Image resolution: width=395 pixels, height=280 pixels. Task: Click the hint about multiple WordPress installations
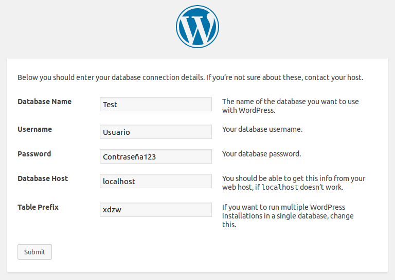click(288, 216)
